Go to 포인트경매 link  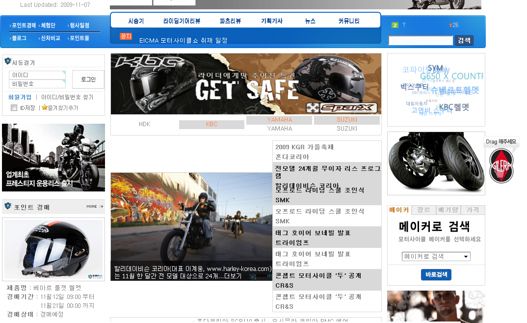[x=24, y=26]
